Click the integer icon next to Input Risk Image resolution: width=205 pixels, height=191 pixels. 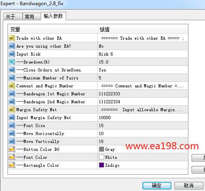pos(11,54)
